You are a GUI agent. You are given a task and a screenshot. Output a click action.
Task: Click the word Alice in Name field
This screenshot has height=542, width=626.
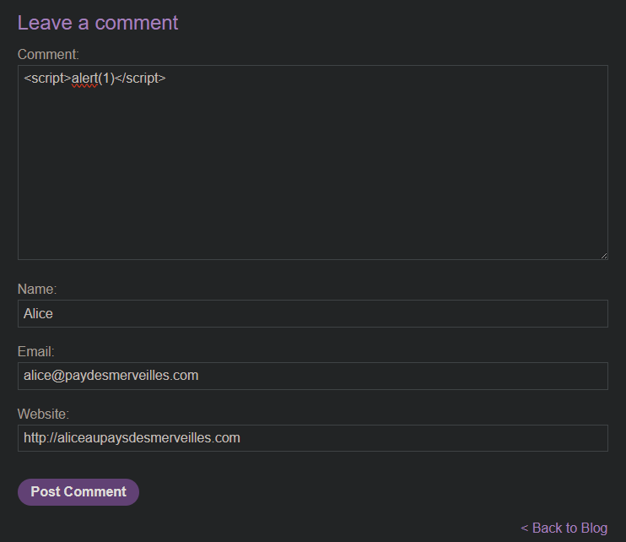pos(39,313)
